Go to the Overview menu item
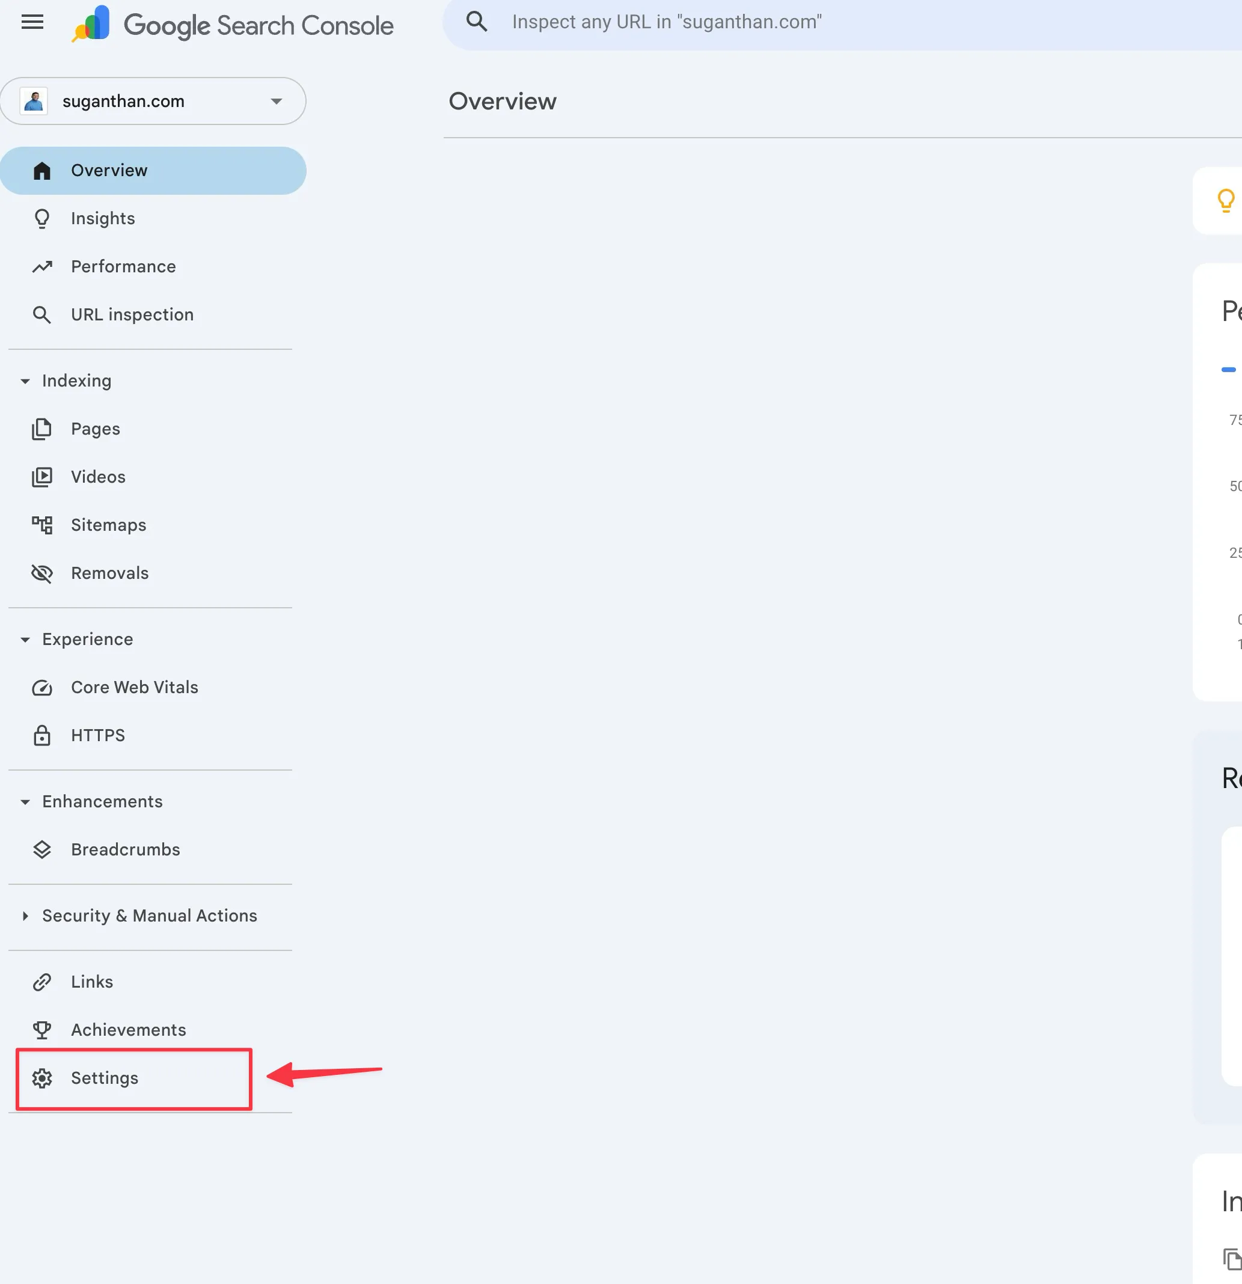Viewport: 1242px width, 1284px height. pos(109,170)
